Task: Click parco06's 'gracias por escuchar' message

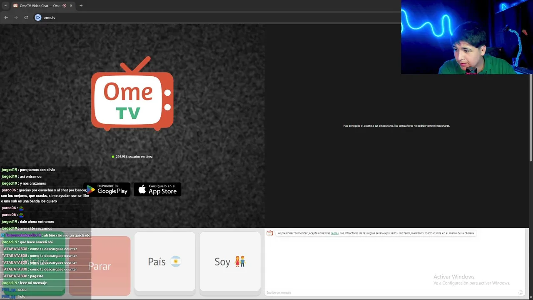Action: point(45,196)
